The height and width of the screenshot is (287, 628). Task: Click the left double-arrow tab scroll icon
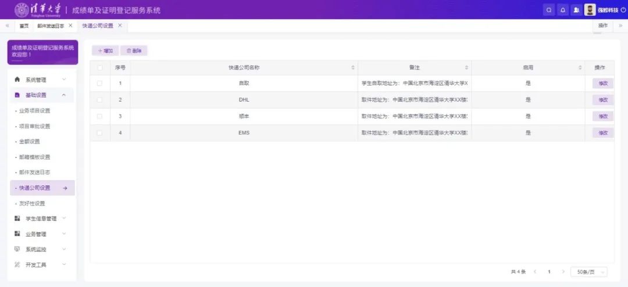7,26
